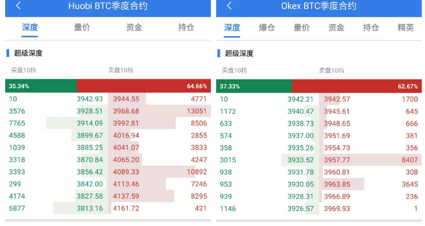Viewport: 425px width, 226px height.
Task: Switch to 资金 tab in Huobi panel
Action: tap(134, 27)
